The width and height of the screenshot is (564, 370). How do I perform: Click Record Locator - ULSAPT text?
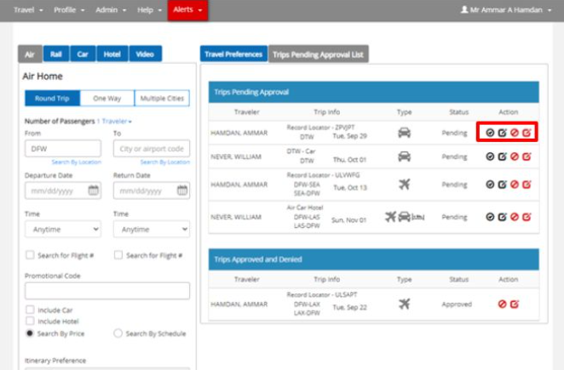tap(322, 294)
